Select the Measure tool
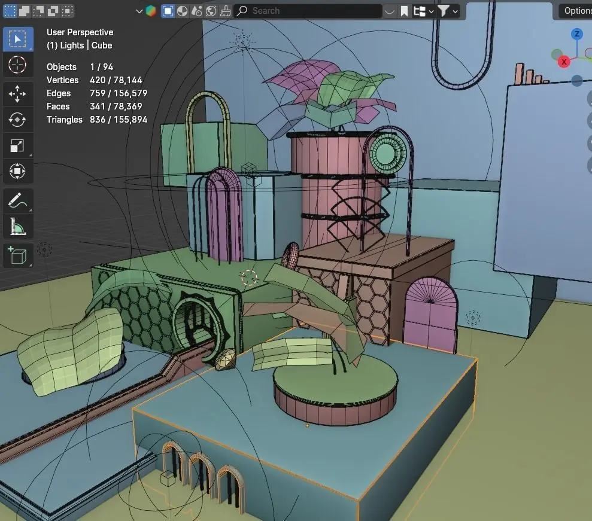Image resolution: width=592 pixels, height=521 pixels. (17, 226)
